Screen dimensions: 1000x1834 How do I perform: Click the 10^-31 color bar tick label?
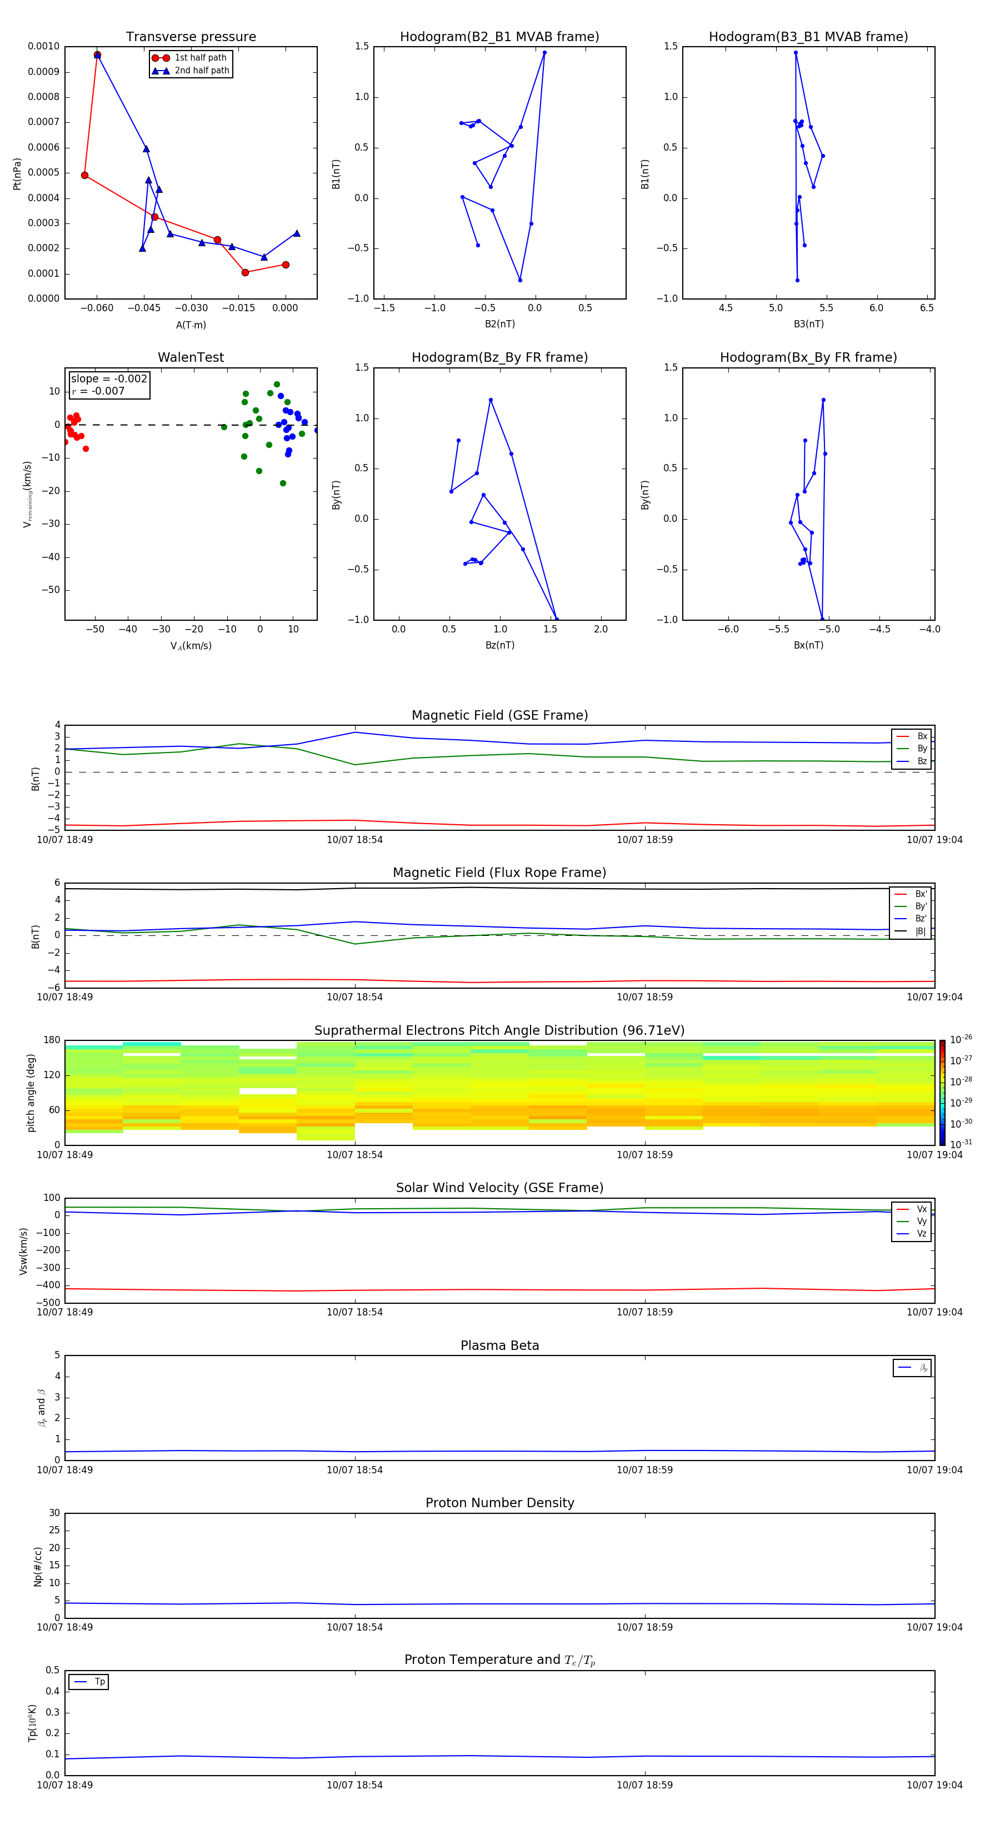pyautogui.click(x=961, y=1144)
